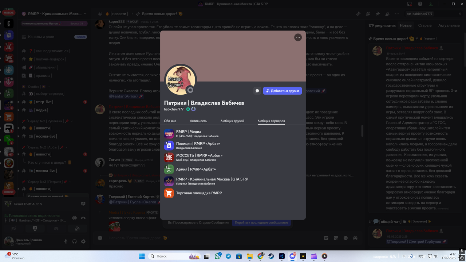This screenshot has width=466, height=262.
Task: Select the Старые search results tab
Action: [x=425, y=25]
